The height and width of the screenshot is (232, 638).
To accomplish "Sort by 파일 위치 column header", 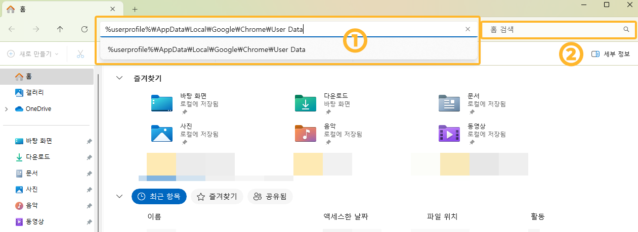I will [442, 217].
